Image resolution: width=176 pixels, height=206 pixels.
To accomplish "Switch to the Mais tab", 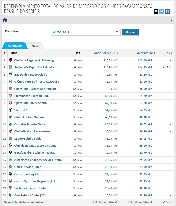I will pos(35,46).
